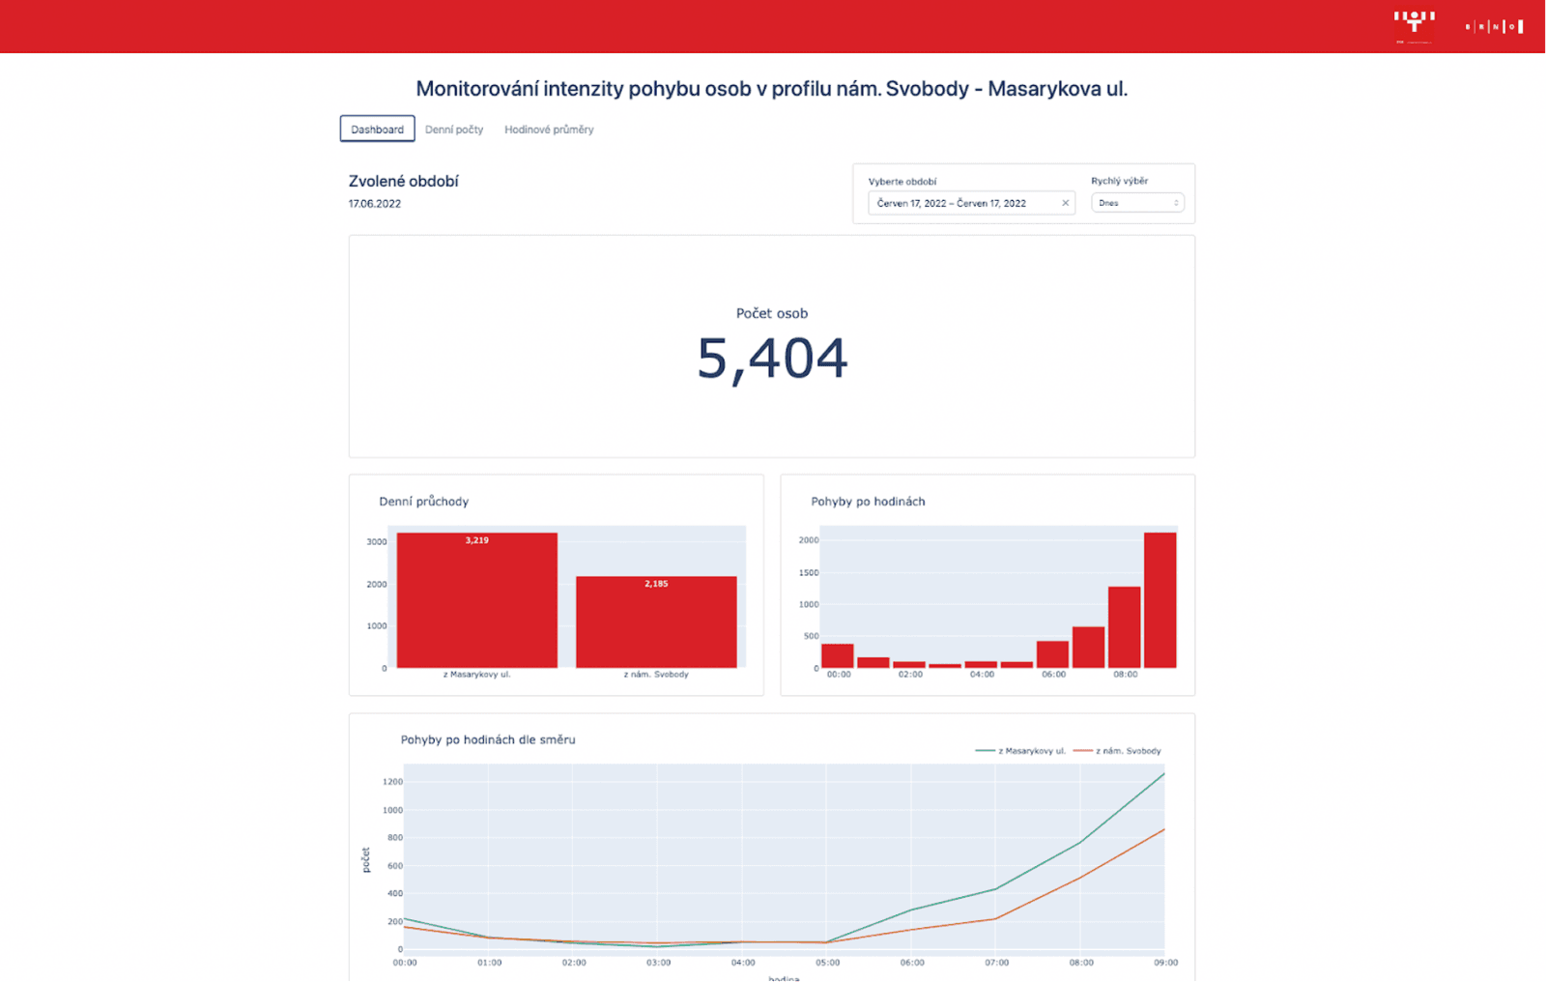Click the 3,219 bar in Denní průchody

477,600
